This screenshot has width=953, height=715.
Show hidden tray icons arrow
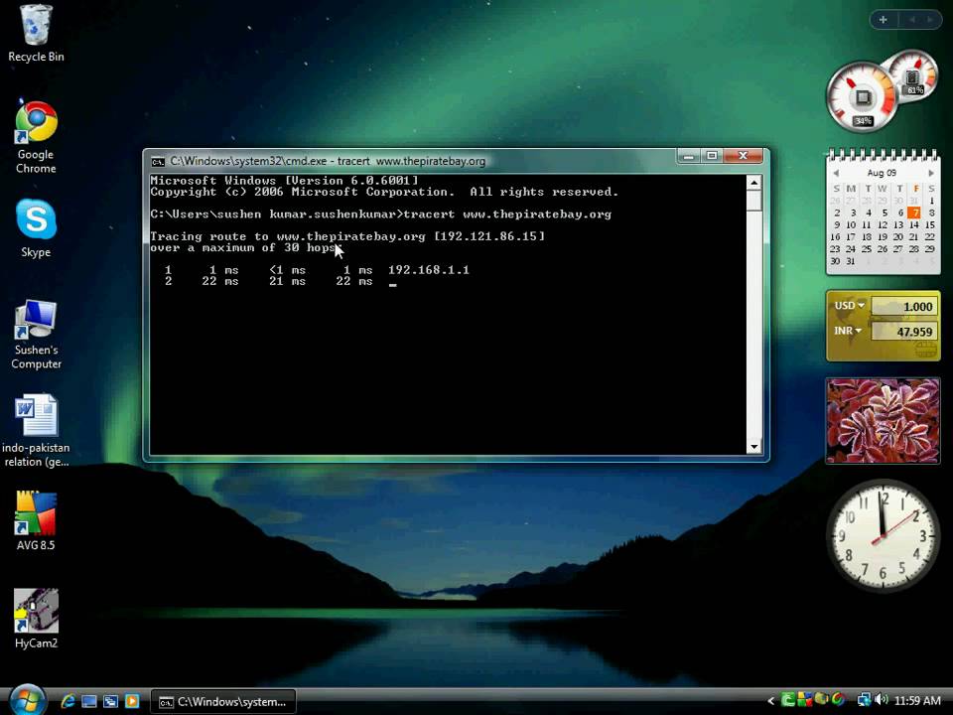click(770, 701)
